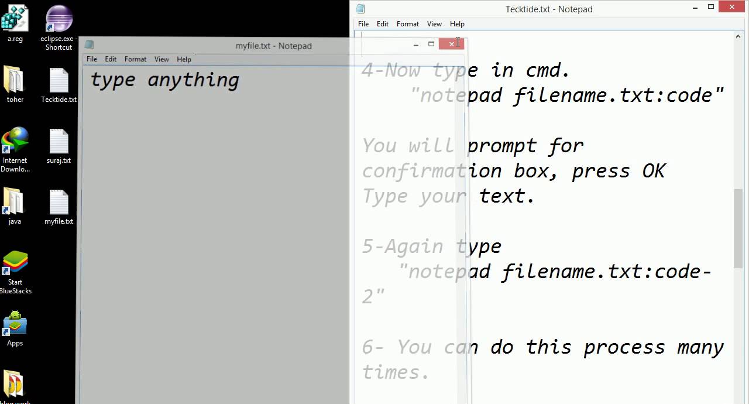Select Start BlueStacks desktop shortcut
This screenshot has width=749, height=404.
tap(15, 273)
